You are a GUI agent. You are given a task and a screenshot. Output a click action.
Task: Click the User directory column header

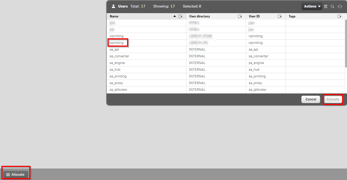click(199, 16)
